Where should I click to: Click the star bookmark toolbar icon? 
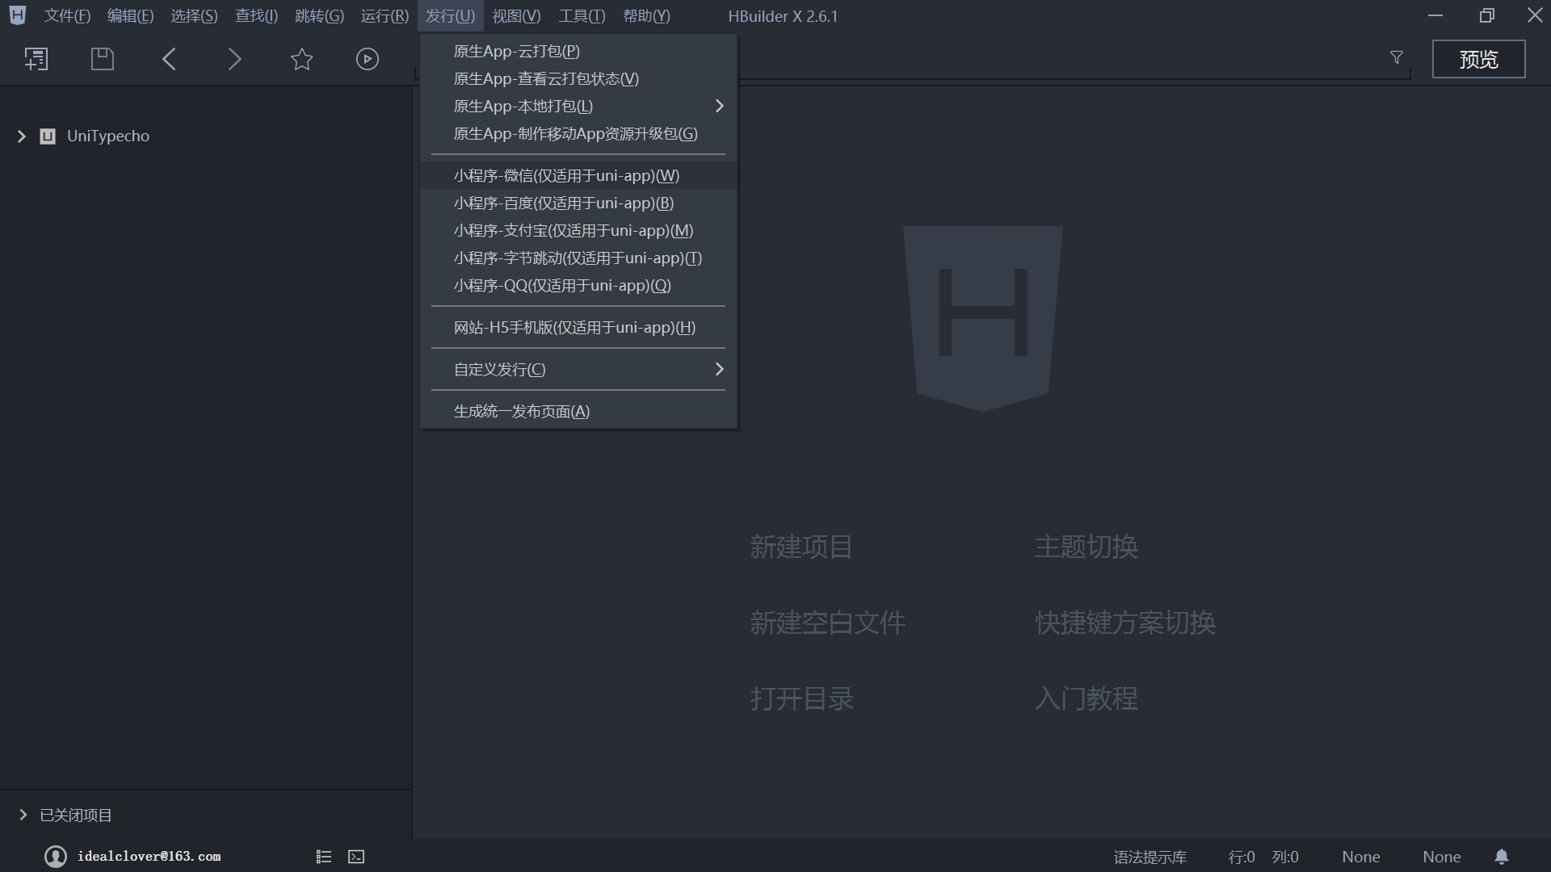point(301,59)
